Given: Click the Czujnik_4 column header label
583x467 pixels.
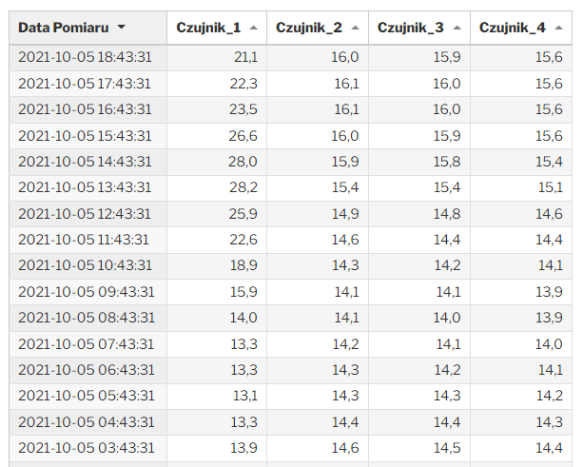Looking at the screenshot, I should pyautogui.click(x=513, y=28).
